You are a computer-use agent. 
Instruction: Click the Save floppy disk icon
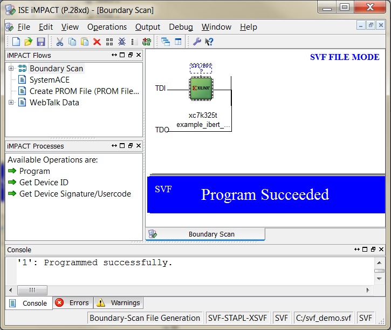40,42
